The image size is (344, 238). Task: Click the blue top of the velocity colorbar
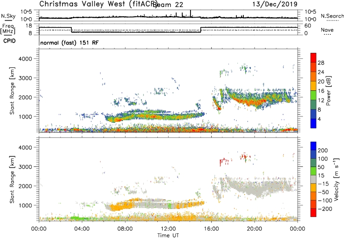(313, 146)
